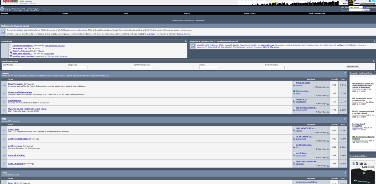Click the AMD Air Cooling forum icon
Screen dimensions: 376x184
point(4,155)
